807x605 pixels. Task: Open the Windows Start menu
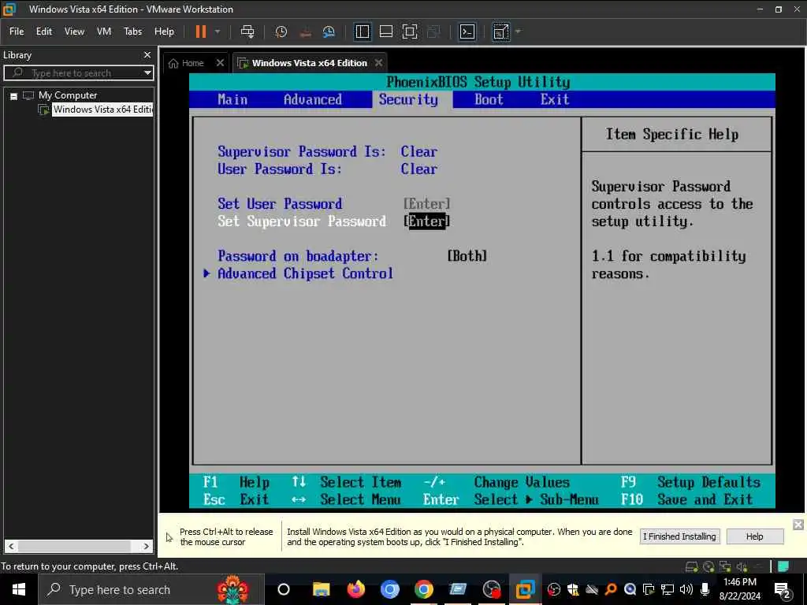pyautogui.click(x=19, y=589)
